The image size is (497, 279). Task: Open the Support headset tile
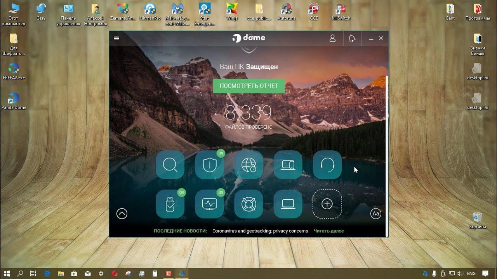point(327,165)
